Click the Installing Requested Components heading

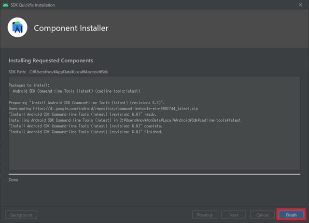click(x=51, y=61)
